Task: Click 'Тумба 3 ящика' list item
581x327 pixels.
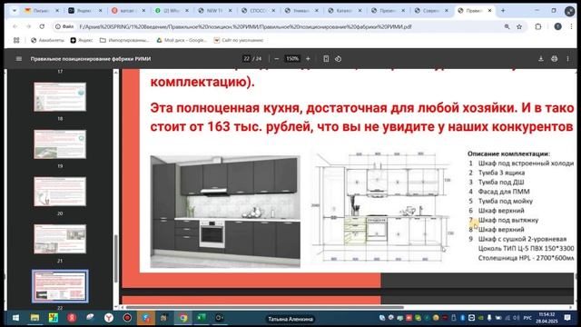Action: 501,173
